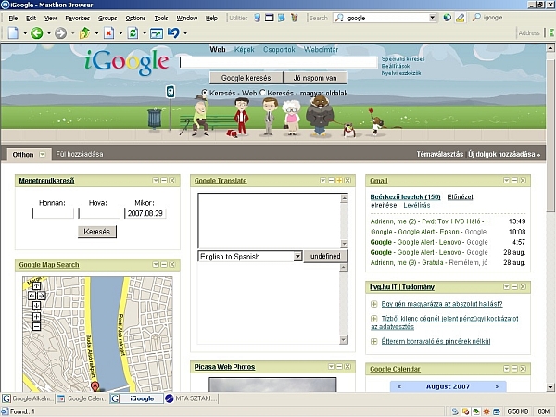
Task: Click the translate source text area
Action: (269, 221)
